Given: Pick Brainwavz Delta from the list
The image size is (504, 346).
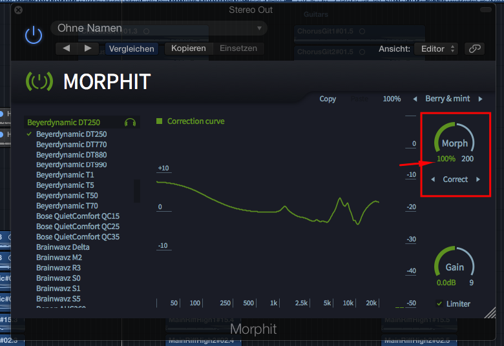Looking at the screenshot, I should coord(63,247).
